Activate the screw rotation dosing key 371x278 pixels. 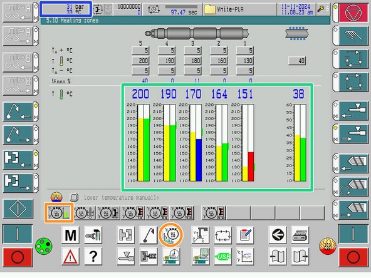[x=353, y=187]
